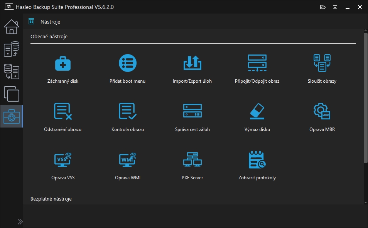Open the Záchranný disk tool
This screenshot has width=368, height=228.
point(62,63)
